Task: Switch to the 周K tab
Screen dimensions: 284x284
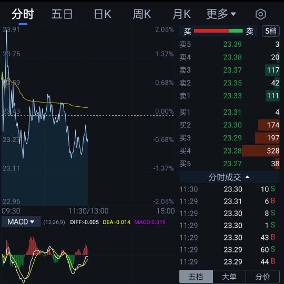Action: pos(142,14)
